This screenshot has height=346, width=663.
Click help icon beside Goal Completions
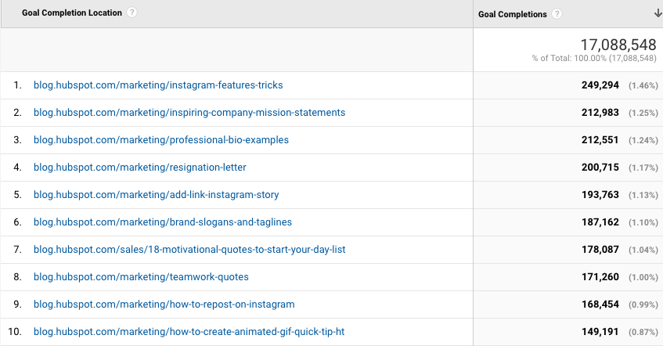pos(557,14)
